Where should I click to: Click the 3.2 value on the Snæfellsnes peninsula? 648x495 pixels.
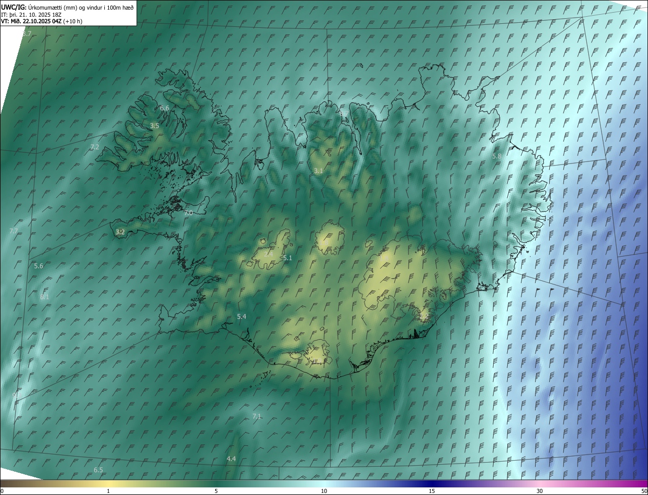120,232
